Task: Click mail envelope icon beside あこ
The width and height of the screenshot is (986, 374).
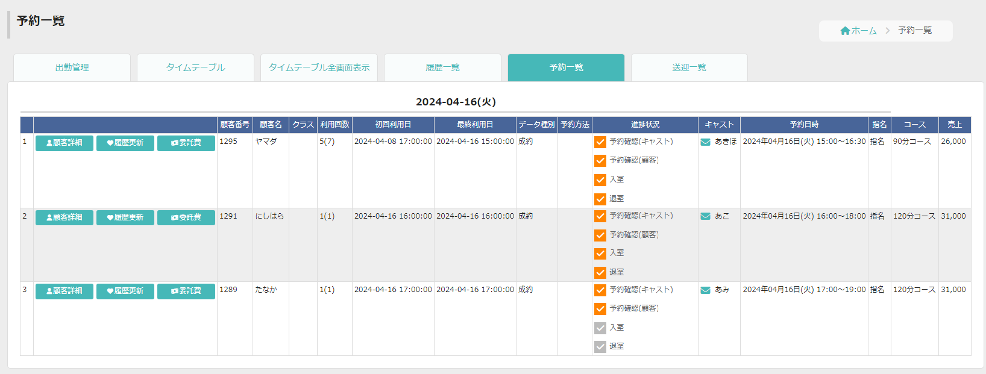Action: coord(705,217)
